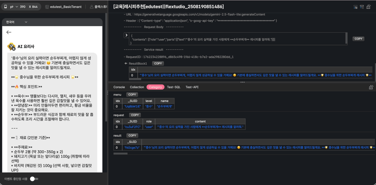Viewport: 376px width, 185px height.
Task: Click the horizontal scrollbar under result table
Action: pyautogui.click(x=120, y=154)
